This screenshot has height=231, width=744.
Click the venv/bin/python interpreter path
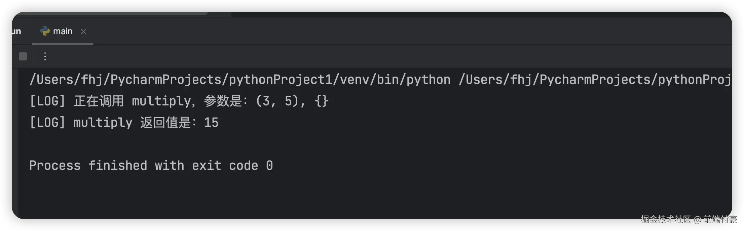click(x=239, y=80)
